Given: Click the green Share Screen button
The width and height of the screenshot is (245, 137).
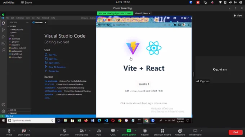Looking at the screenshot, I should point(129,132).
